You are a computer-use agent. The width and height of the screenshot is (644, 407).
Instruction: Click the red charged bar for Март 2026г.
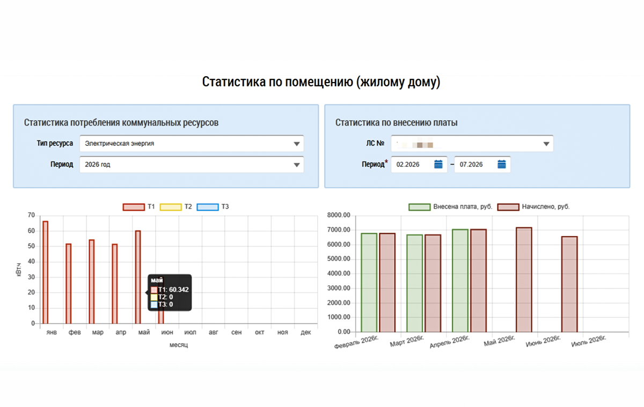click(433, 283)
